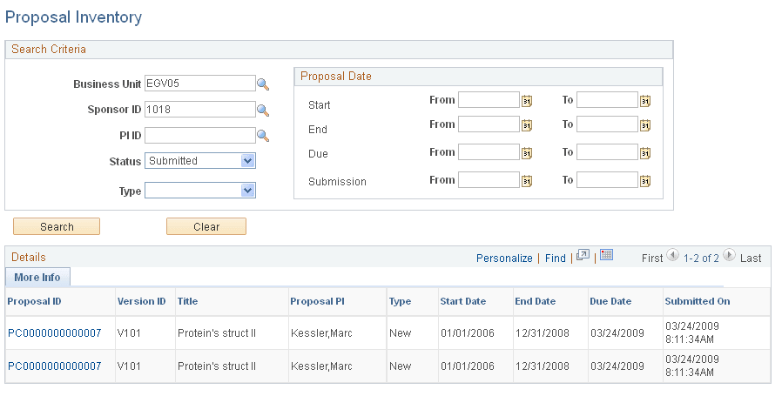This screenshot has height=396, width=782.
Task: Click the Start To date field
Action: coord(608,100)
